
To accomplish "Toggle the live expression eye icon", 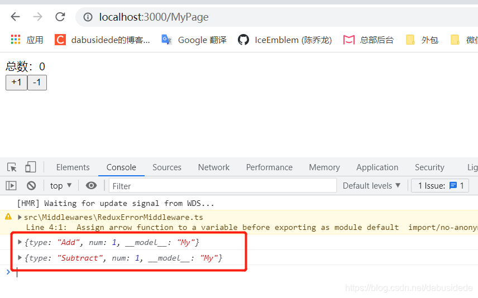I will point(91,186).
